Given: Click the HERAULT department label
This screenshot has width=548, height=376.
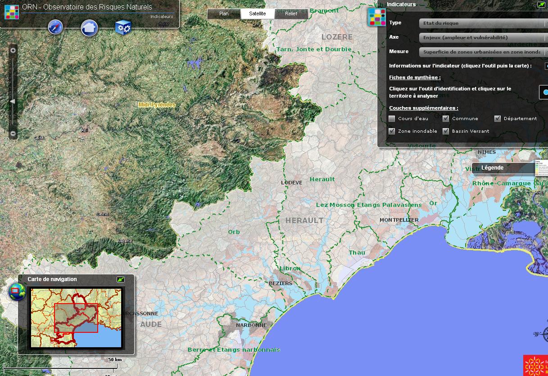Looking at the screenshot, I should 304,220.
